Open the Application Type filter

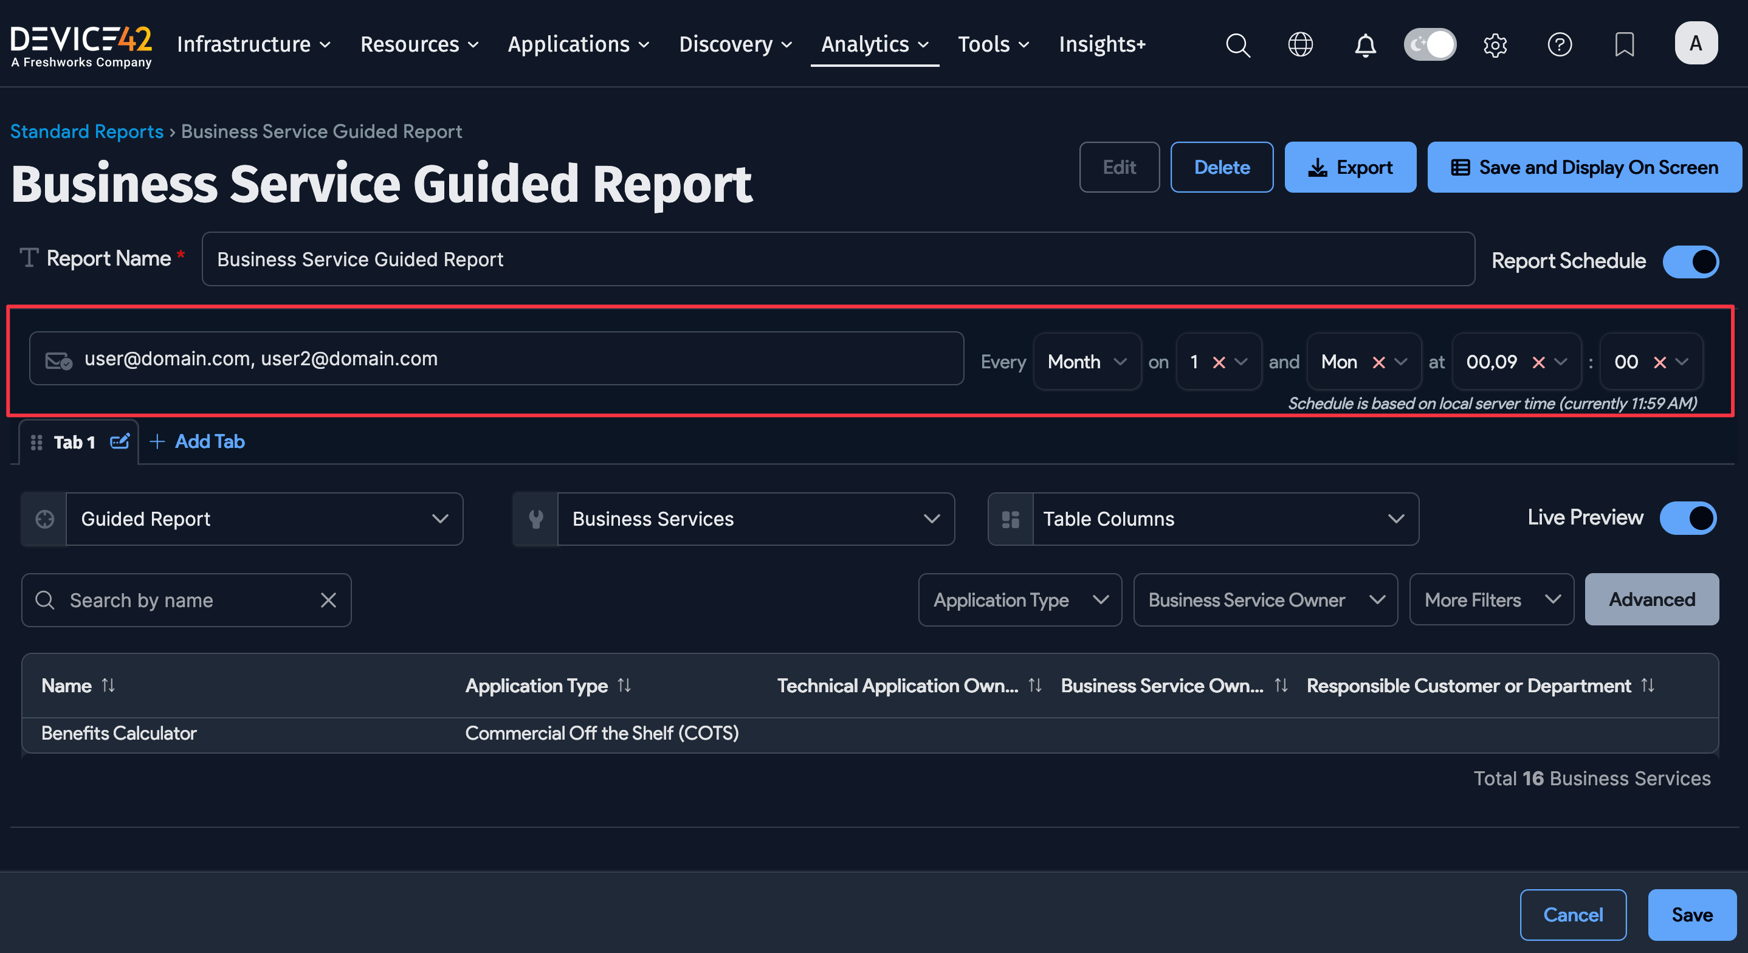tap(1020, 600)
